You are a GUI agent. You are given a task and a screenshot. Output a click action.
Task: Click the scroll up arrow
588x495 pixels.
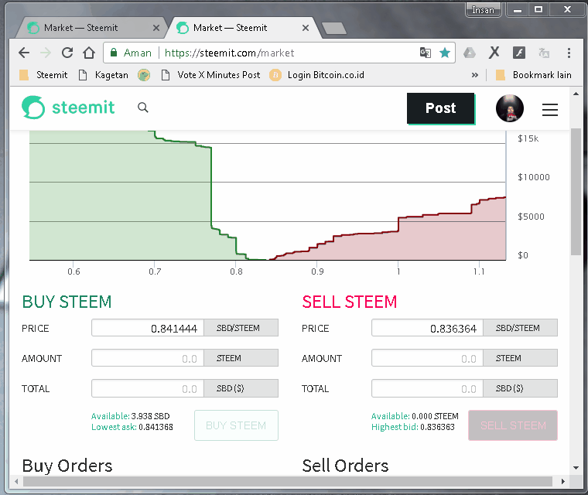(x=576, y=94)
